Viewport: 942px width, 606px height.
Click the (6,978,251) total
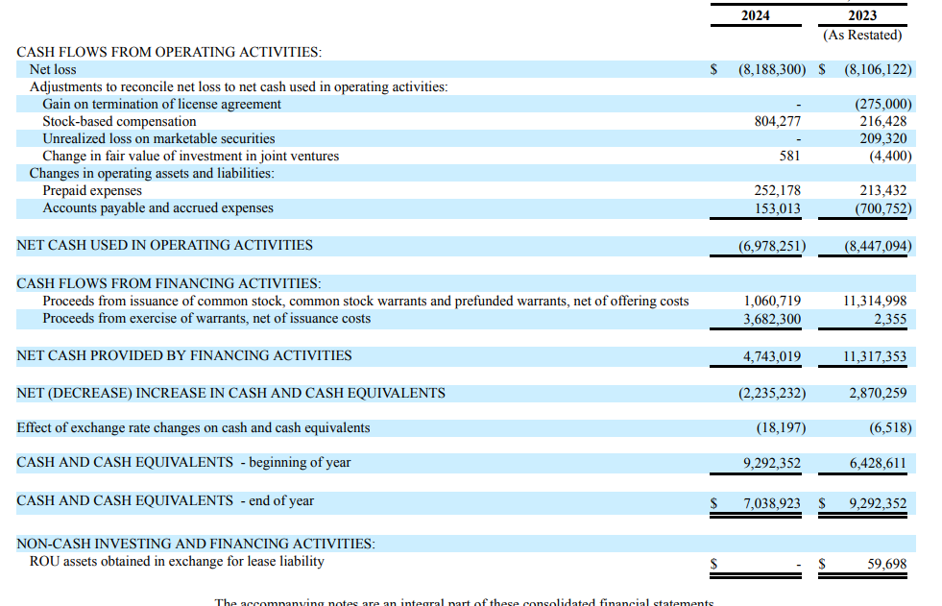point(772,246)
